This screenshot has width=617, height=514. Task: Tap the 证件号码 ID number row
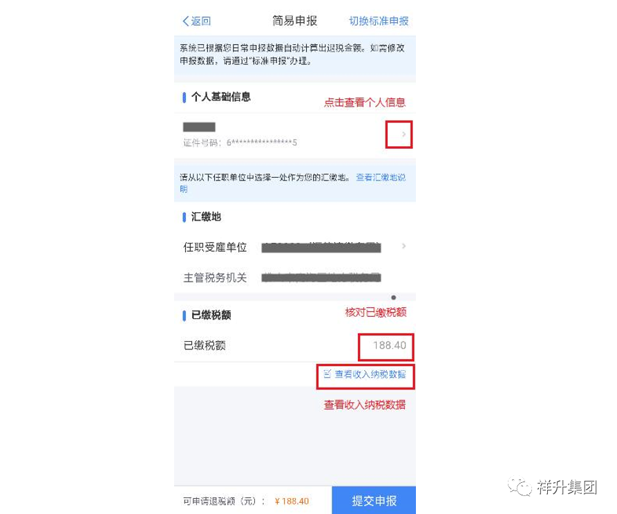point(240,143)
